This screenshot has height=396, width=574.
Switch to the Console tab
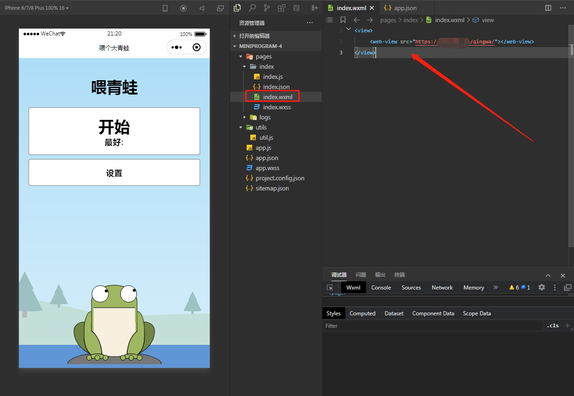point(381,287)
